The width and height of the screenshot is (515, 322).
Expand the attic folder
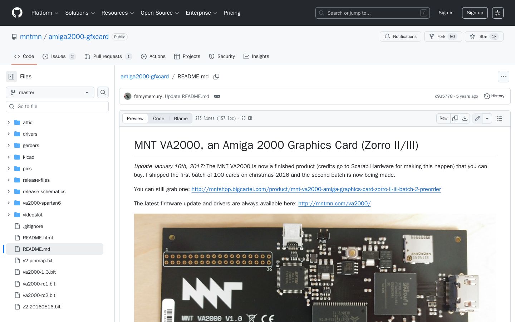(9, 122)
